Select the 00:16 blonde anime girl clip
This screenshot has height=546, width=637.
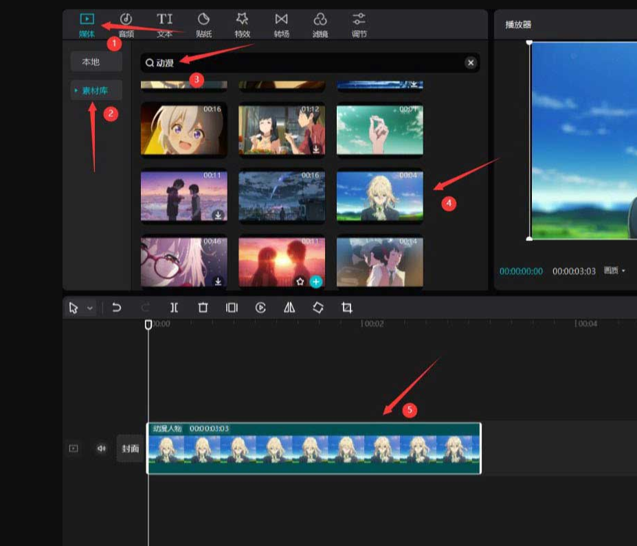click(184, 130)
